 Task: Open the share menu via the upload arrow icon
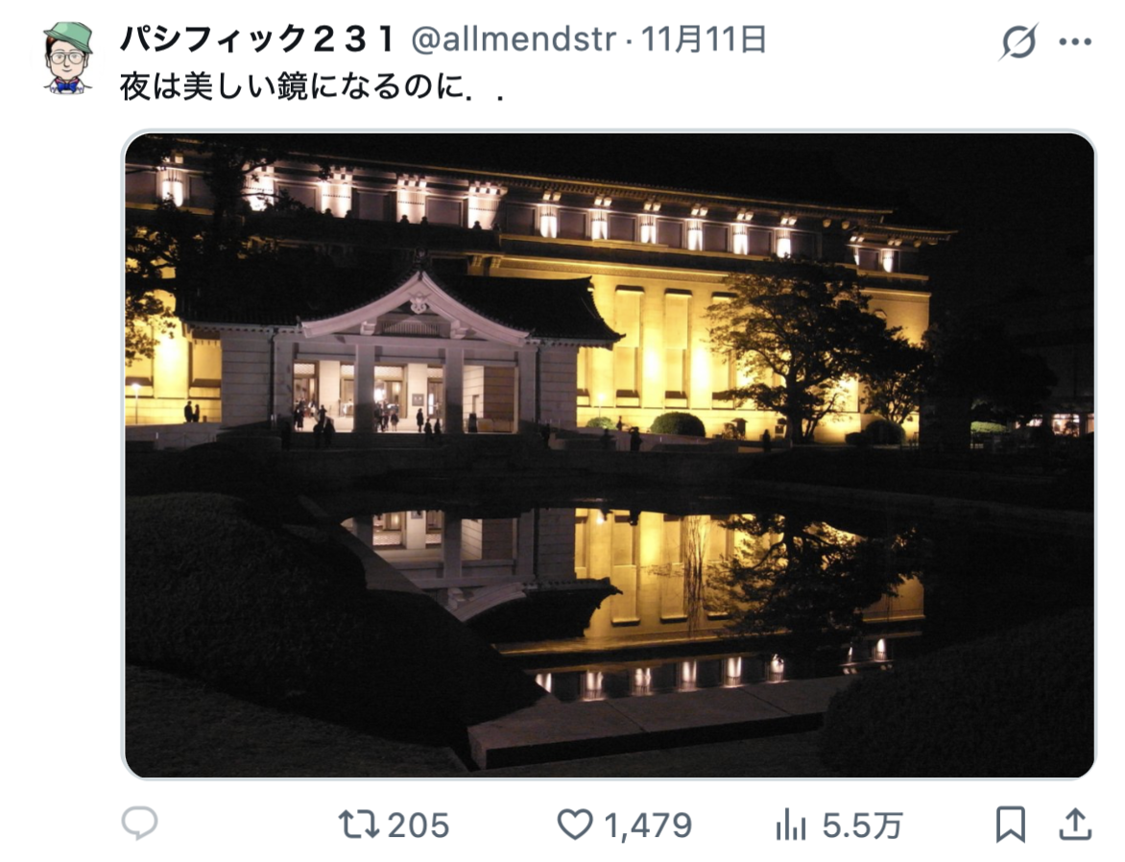[x=1075, y=824]
